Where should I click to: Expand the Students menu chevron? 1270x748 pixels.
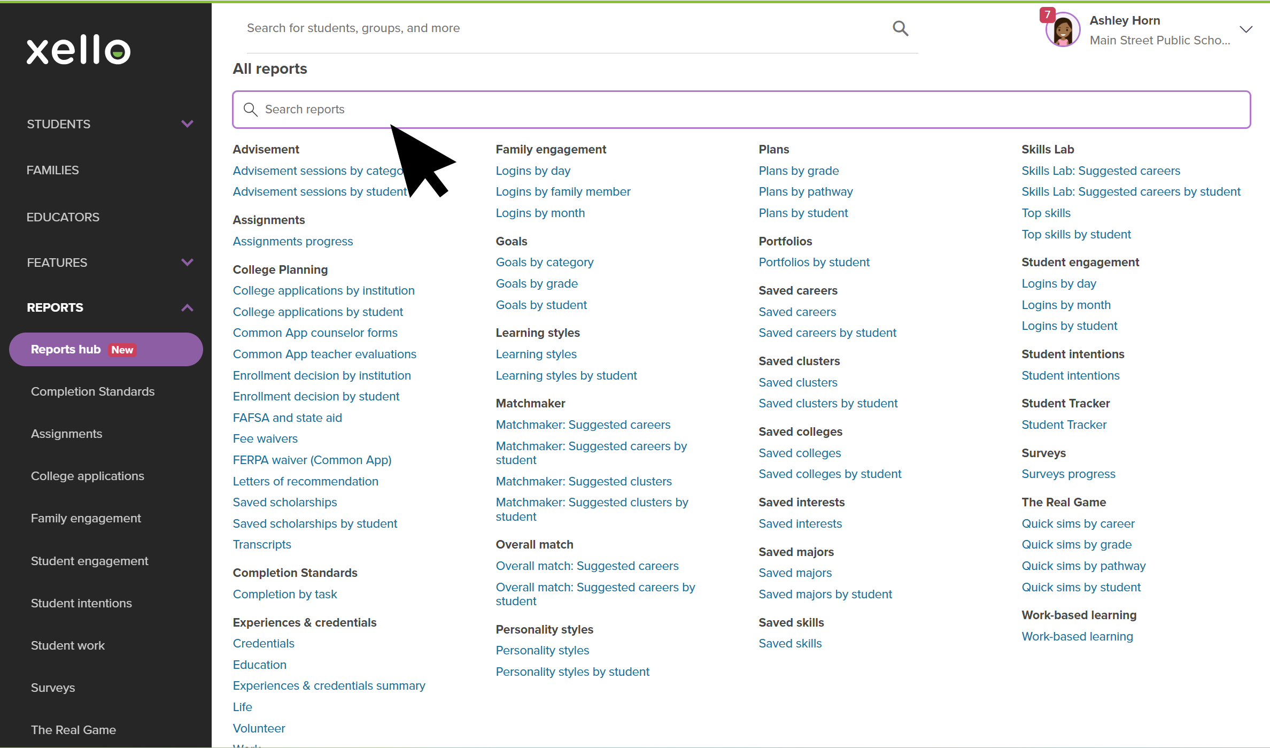tap(187, 124)
